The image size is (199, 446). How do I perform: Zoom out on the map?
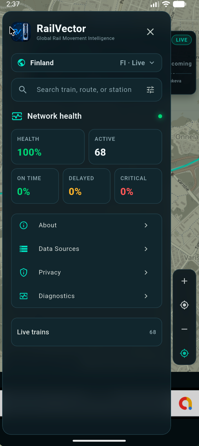point(184,329)
